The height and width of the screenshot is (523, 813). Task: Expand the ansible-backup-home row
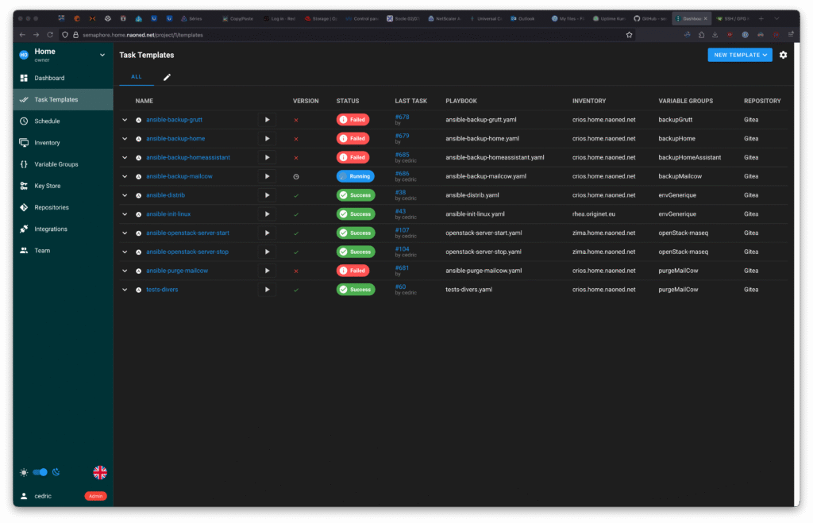(125, 139)
